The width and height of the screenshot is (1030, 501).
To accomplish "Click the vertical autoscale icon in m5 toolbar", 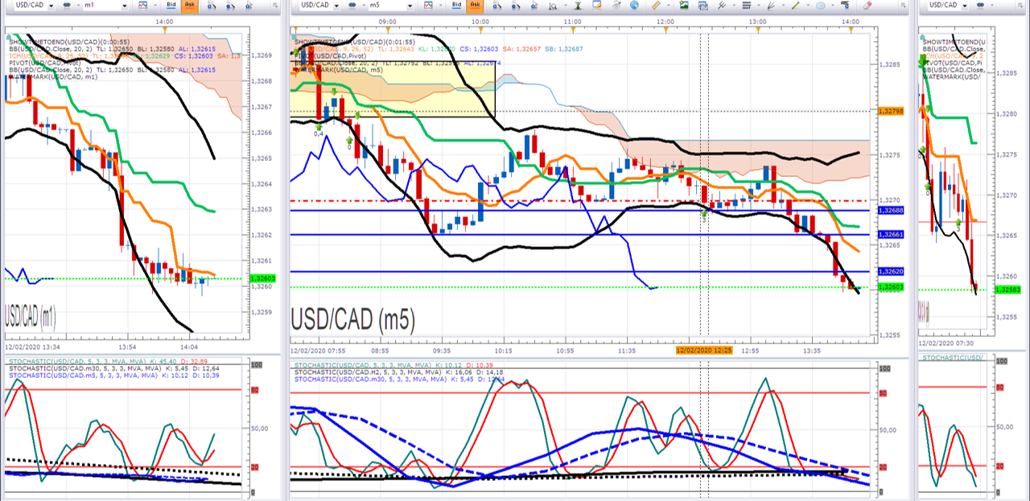I will coord(578,6).
